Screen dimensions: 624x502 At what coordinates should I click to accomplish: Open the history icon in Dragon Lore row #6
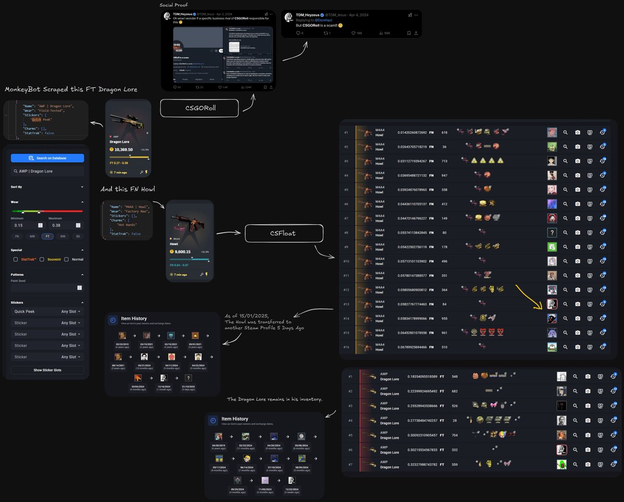(613, 449)
